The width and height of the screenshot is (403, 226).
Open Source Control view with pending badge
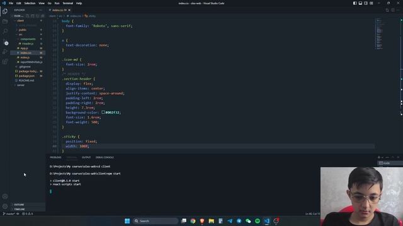click(5, 42)
